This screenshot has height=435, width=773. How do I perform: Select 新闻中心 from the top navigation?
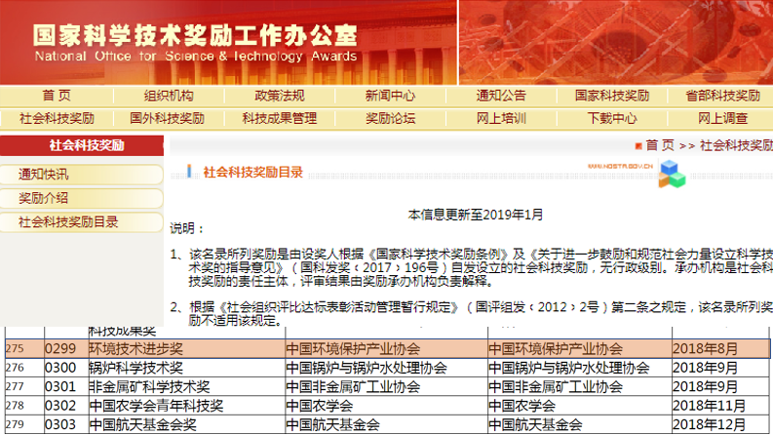pos(390,96)
